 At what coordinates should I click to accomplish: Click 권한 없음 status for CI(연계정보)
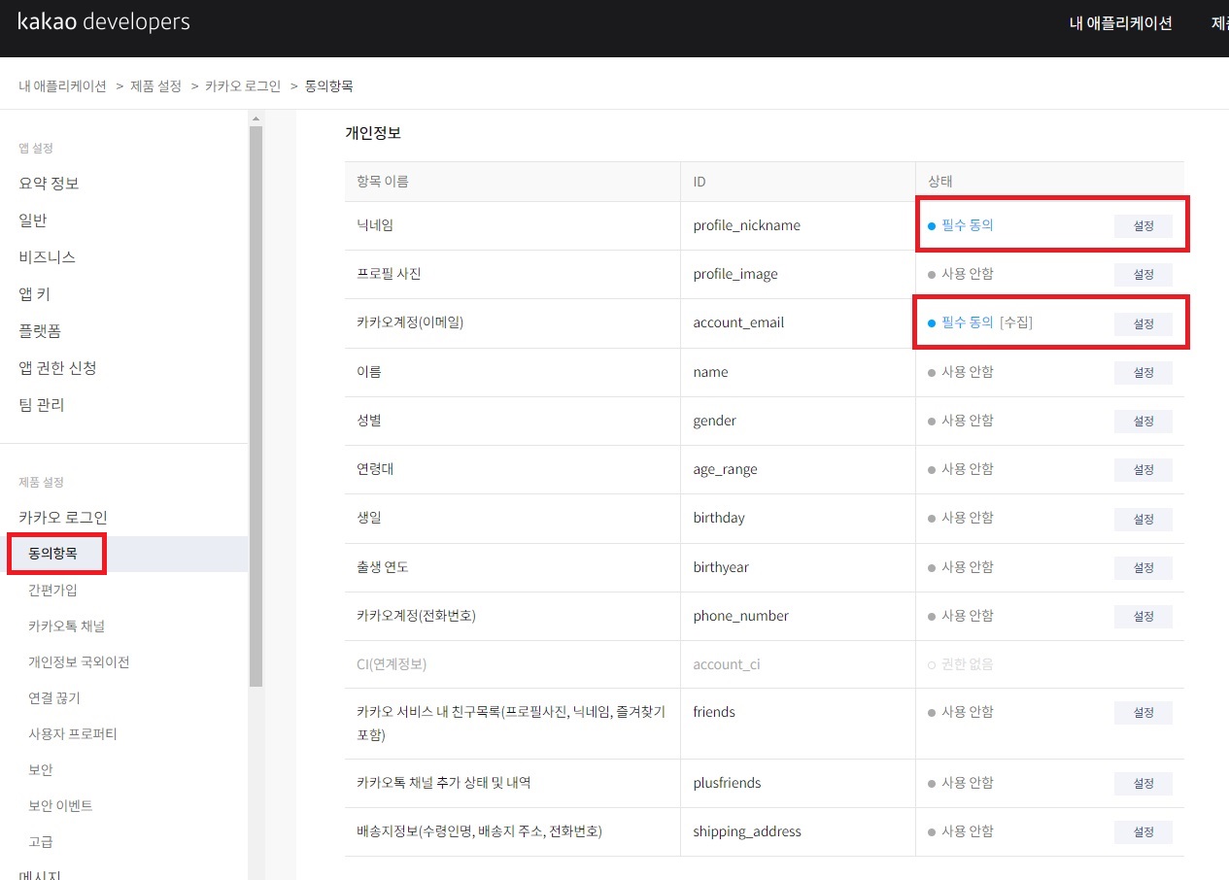[x=961, y=664]
